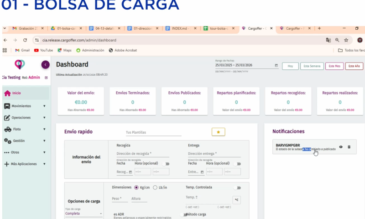
Task: Click the Inicio home icon in sidebar
Action: click(x=7, y=93)
